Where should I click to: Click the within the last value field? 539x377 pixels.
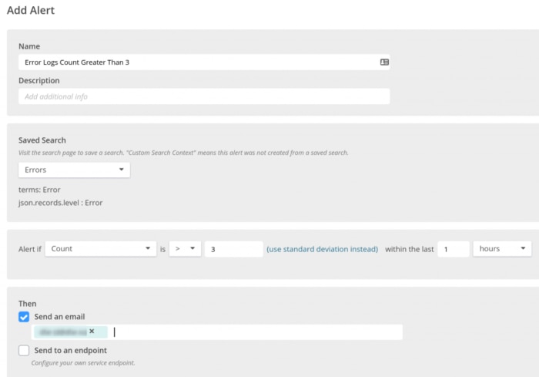coord(453,249)
